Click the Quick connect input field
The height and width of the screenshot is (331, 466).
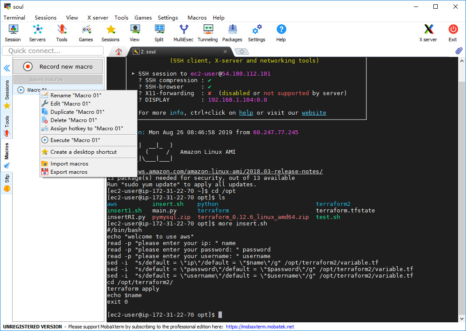coord(53,51)
